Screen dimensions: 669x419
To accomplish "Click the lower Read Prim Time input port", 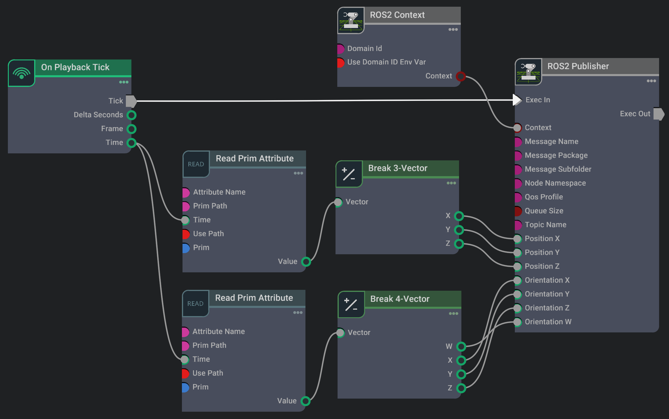I will pyautogui.click(x=185, y=360).
